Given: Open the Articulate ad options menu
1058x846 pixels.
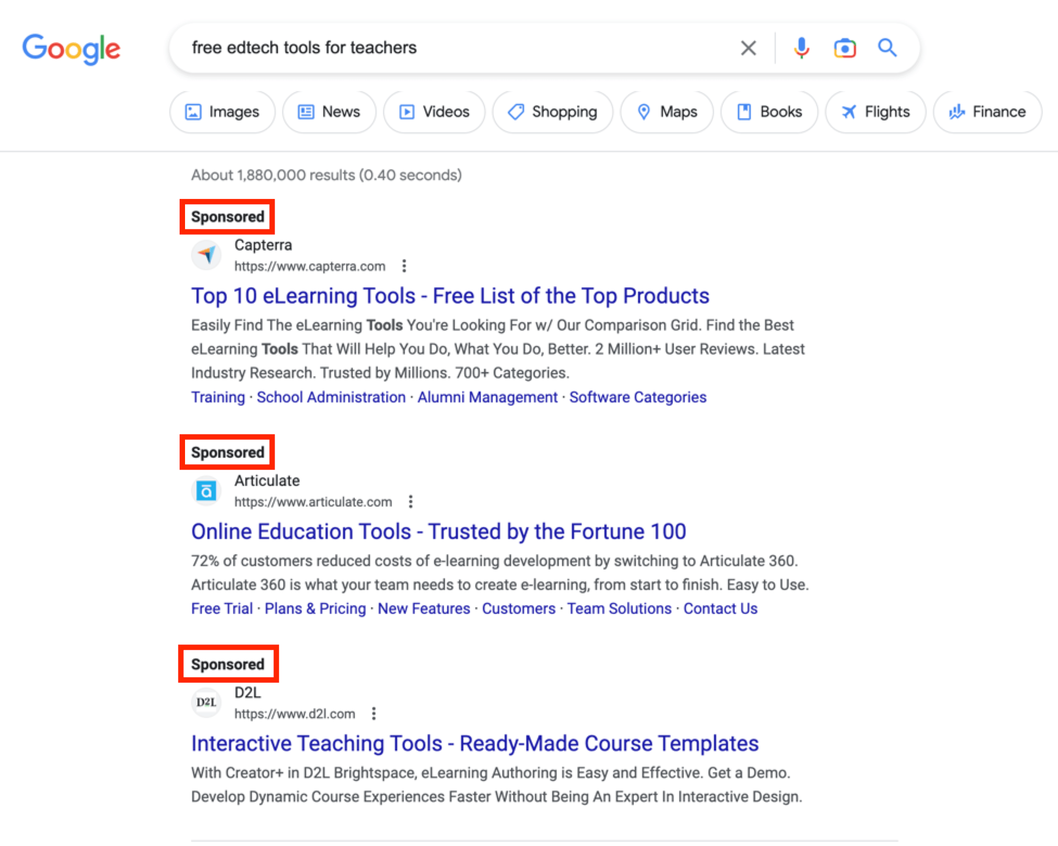Looking at the screenshot, I should pos(411,502).
